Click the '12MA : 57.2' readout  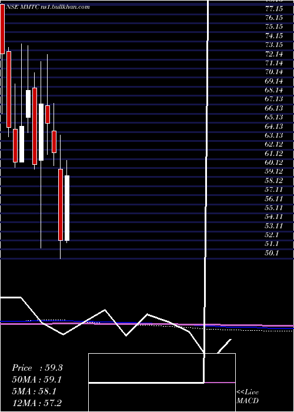[37, 403]
